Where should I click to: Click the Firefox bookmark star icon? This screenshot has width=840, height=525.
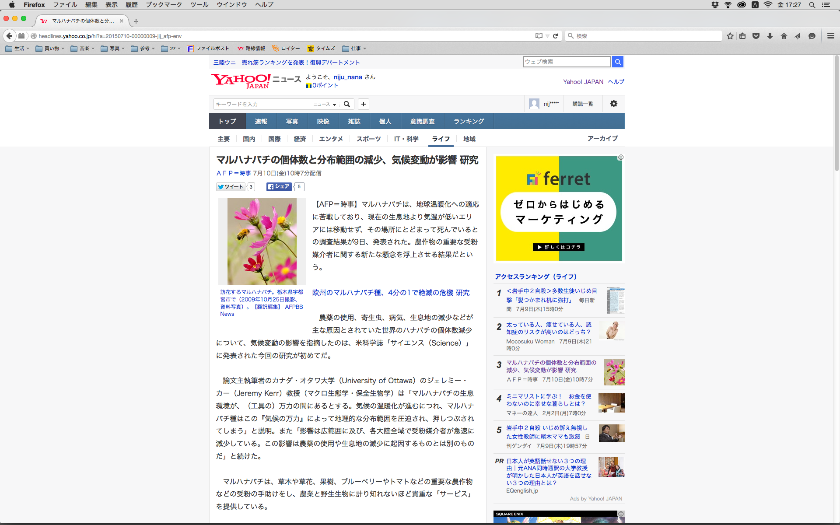tap(730, 36)
